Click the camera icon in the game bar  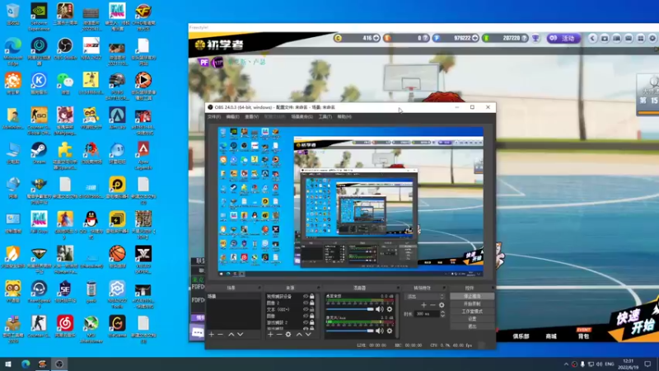[x=605, y=38]
